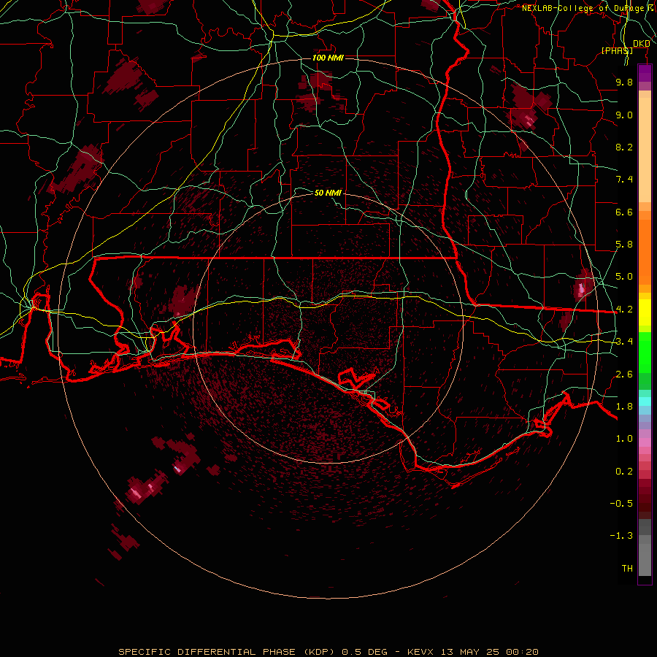Image resolution: width=657 pixels, height=657 pixels.
Task: Click the 3.4 value on the color scale
Action: coord(624,342)
